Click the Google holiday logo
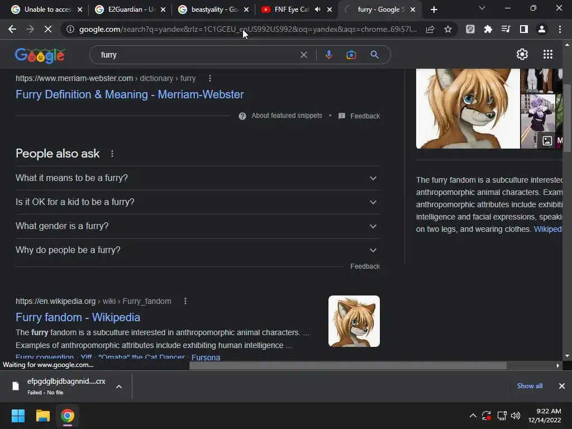The width and height of the screenshot is (572, 429). tap(40, 55)
